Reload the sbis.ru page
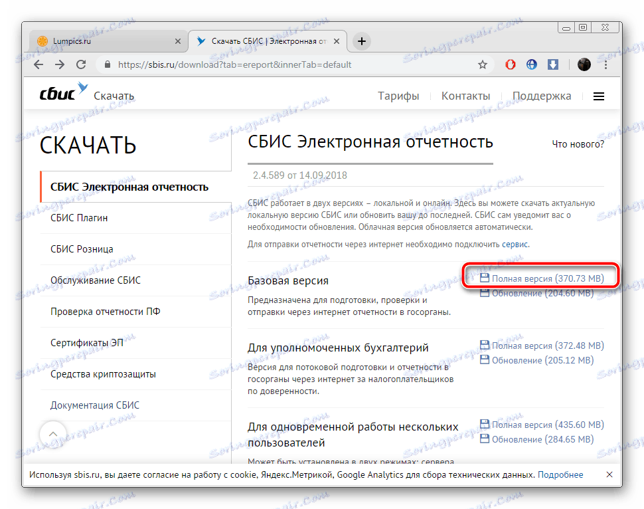The width and height of the screenshot is (644, 509). [x=81, y=64]
